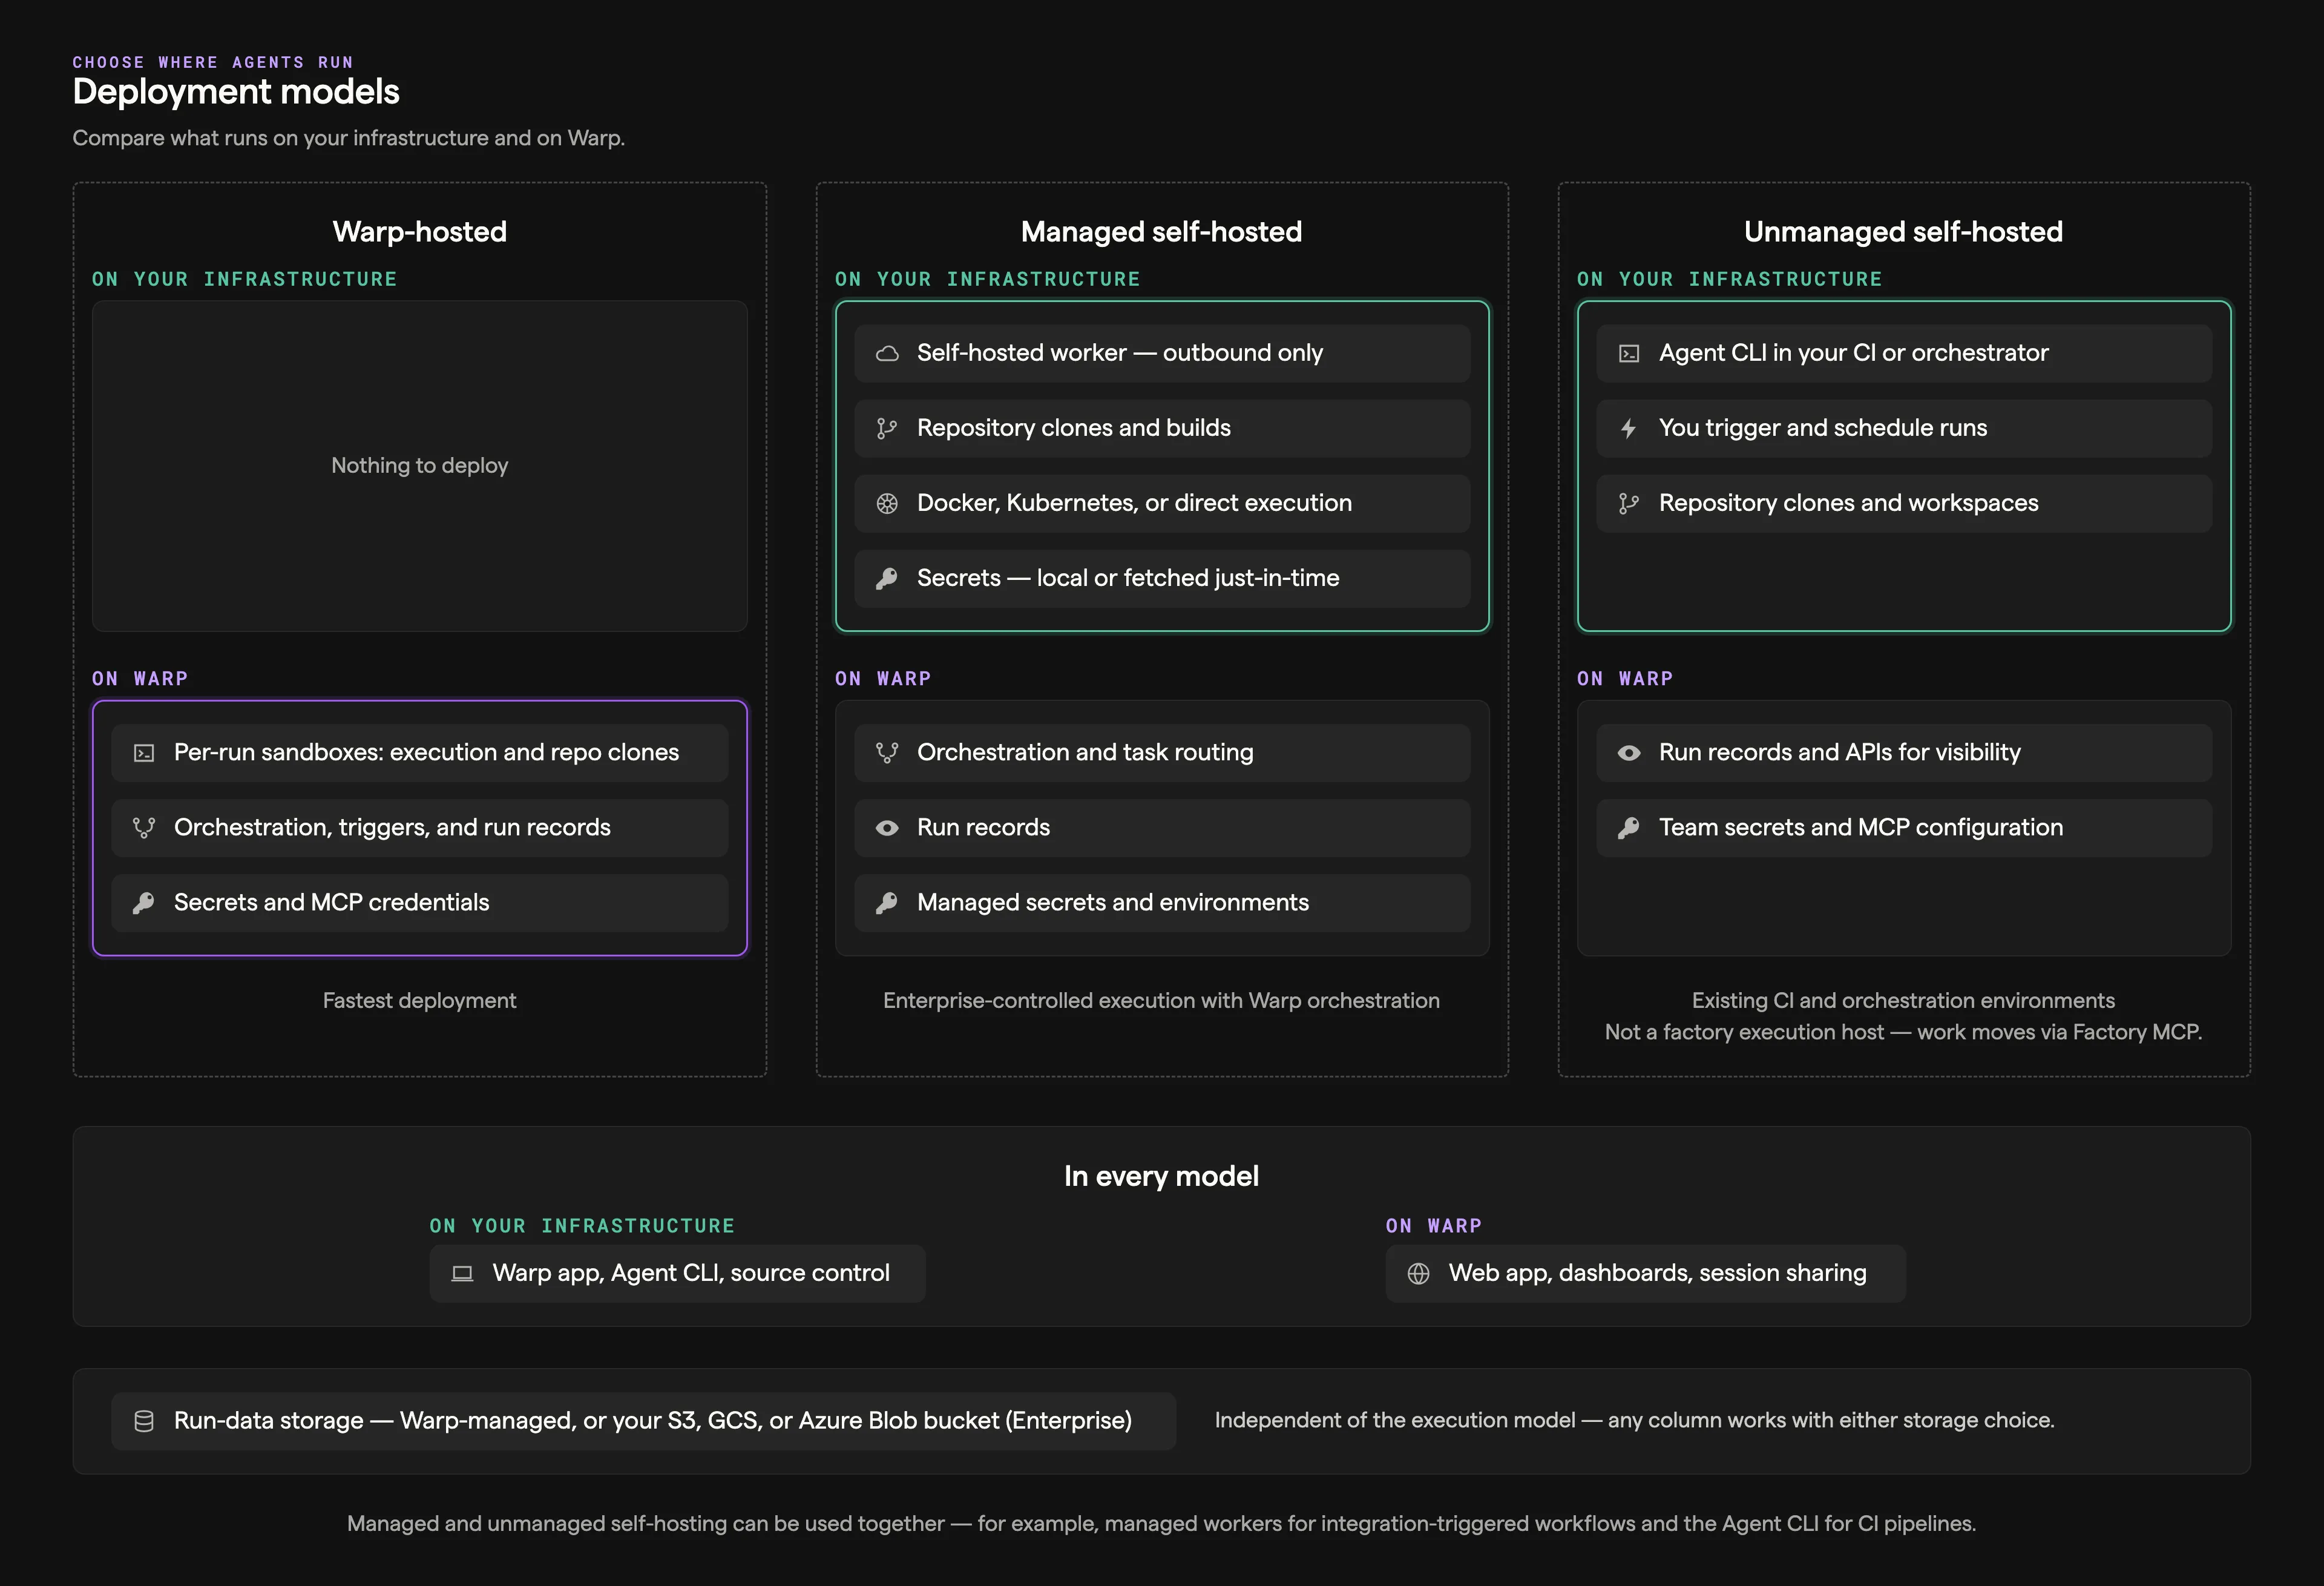Click Team secrets and MCP configuration text

coord(1861,828)
